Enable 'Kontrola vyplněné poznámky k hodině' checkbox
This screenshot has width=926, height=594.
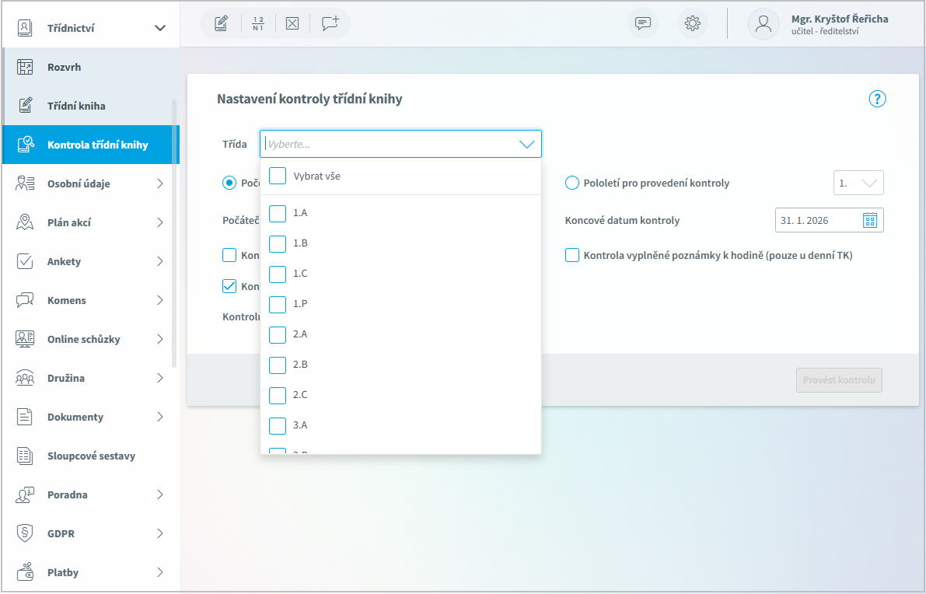572,255
